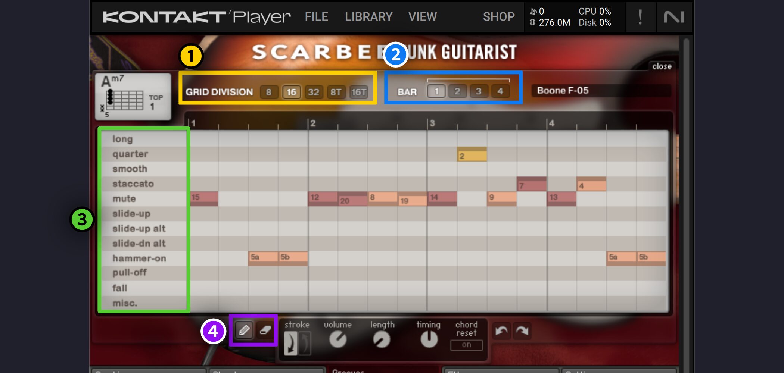The height and width of the screenshot is (373, 784).
Task: Click the redo arrow button
Action: pyautogui.click(x=522, y=330)
